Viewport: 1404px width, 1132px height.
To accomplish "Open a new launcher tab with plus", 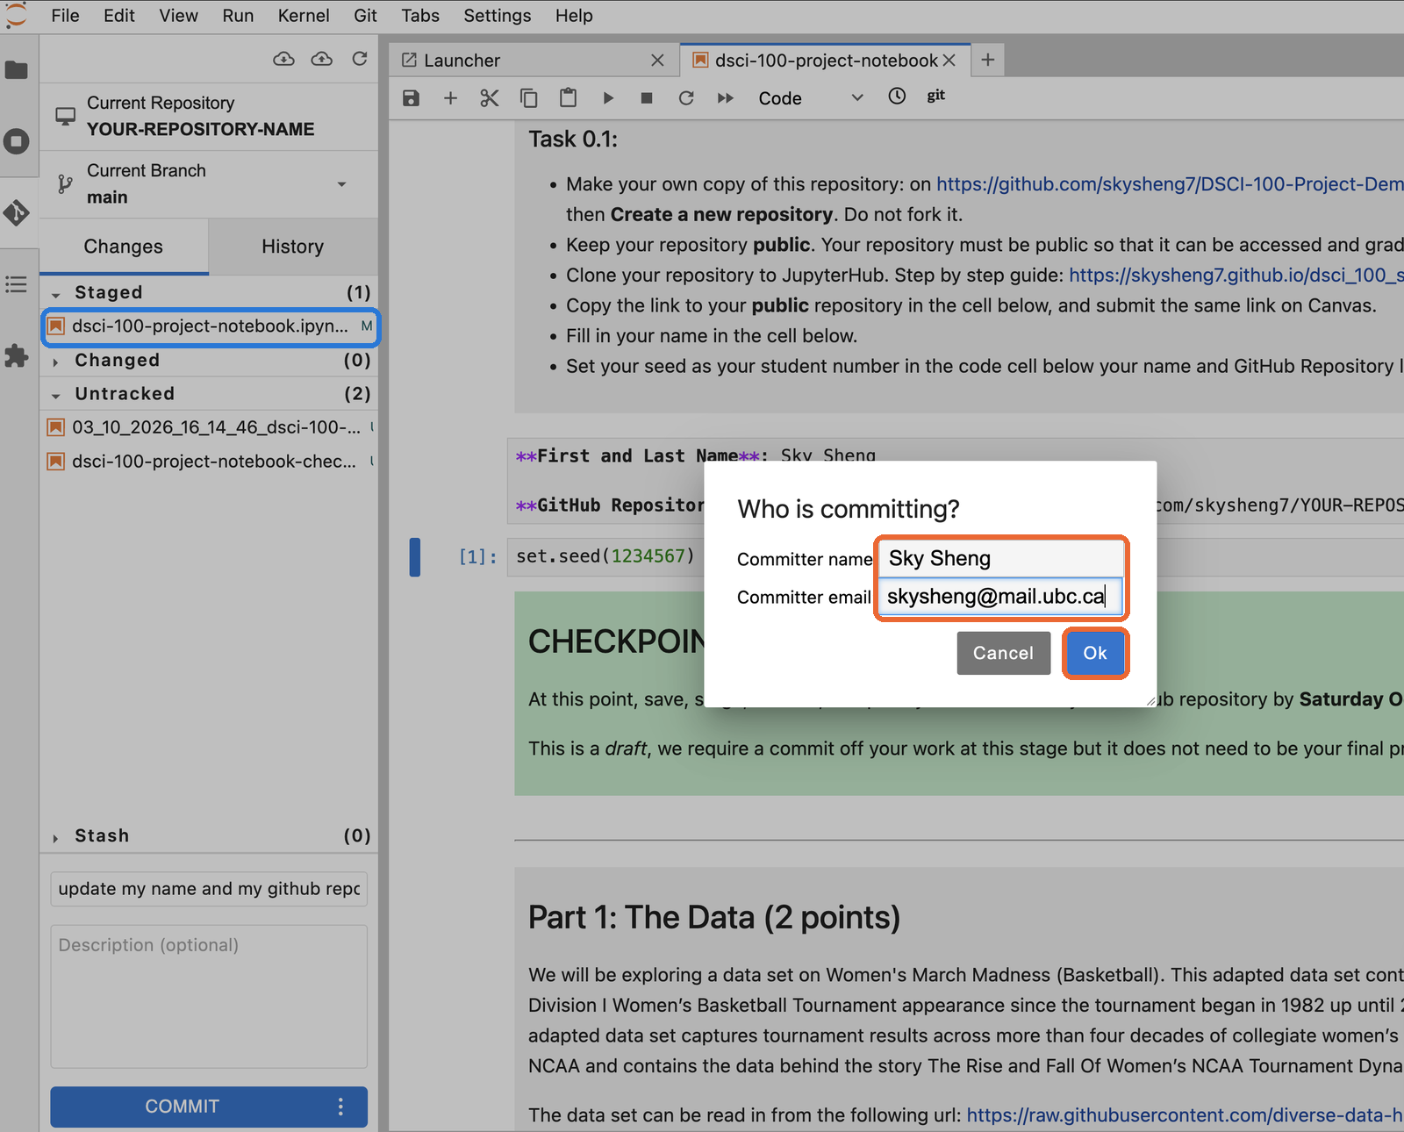I will 988,60.
